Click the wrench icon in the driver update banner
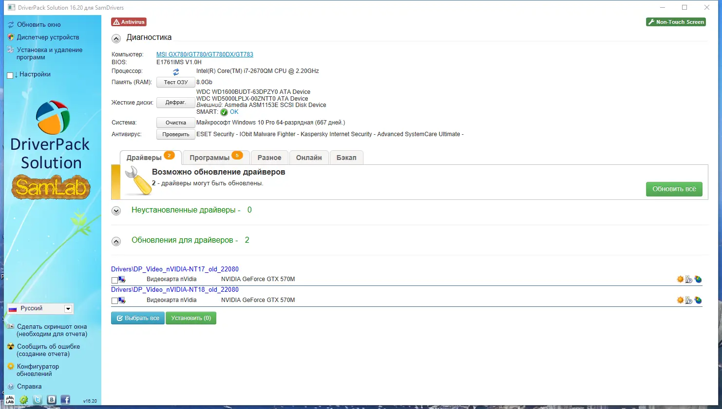This screenshot has height=409, width=722. tap(137, 181)
